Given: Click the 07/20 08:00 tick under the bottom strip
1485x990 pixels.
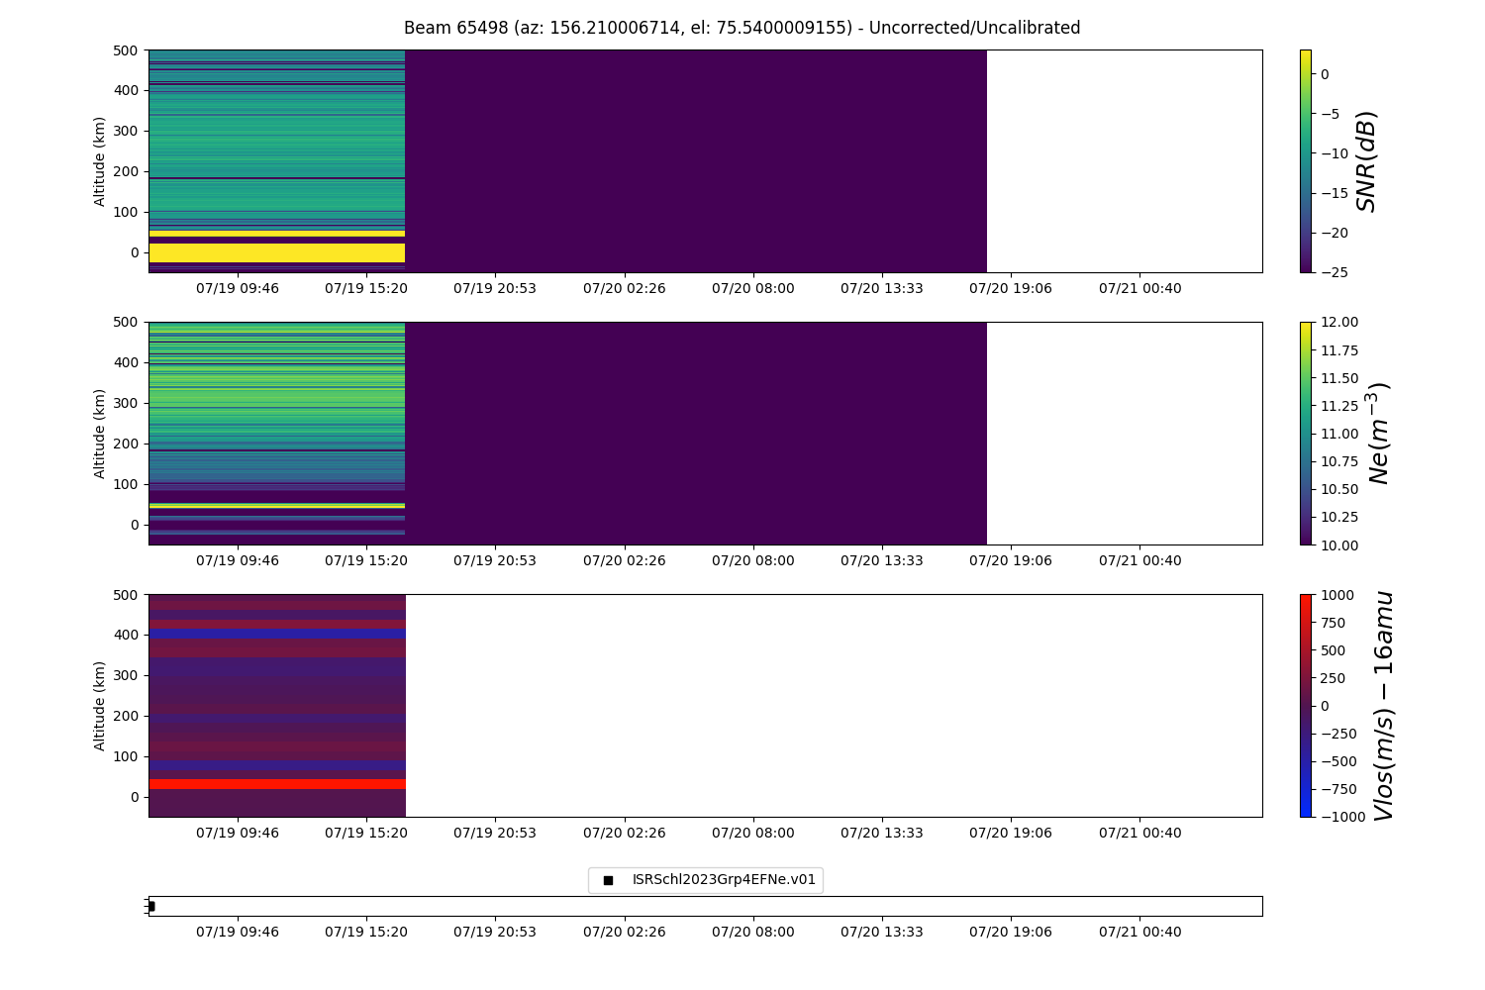Looking at the screenshot, I should (x=753, y=932).
